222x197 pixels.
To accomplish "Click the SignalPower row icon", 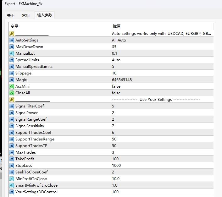I will (x=12, y=113).
